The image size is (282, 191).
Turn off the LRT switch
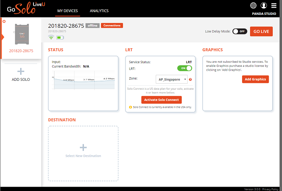coord(184,68)
